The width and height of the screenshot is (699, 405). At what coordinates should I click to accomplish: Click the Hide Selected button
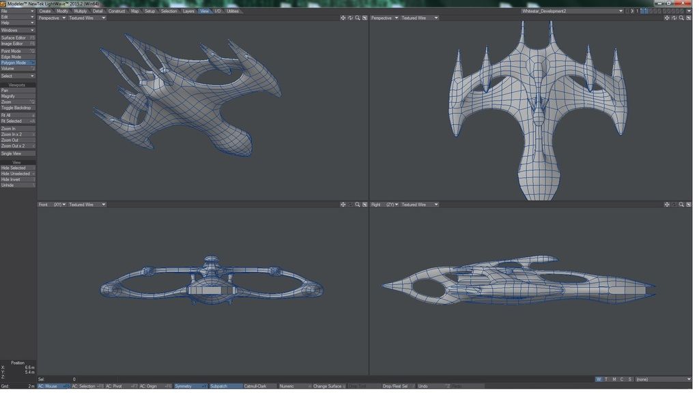pos(18,168)
